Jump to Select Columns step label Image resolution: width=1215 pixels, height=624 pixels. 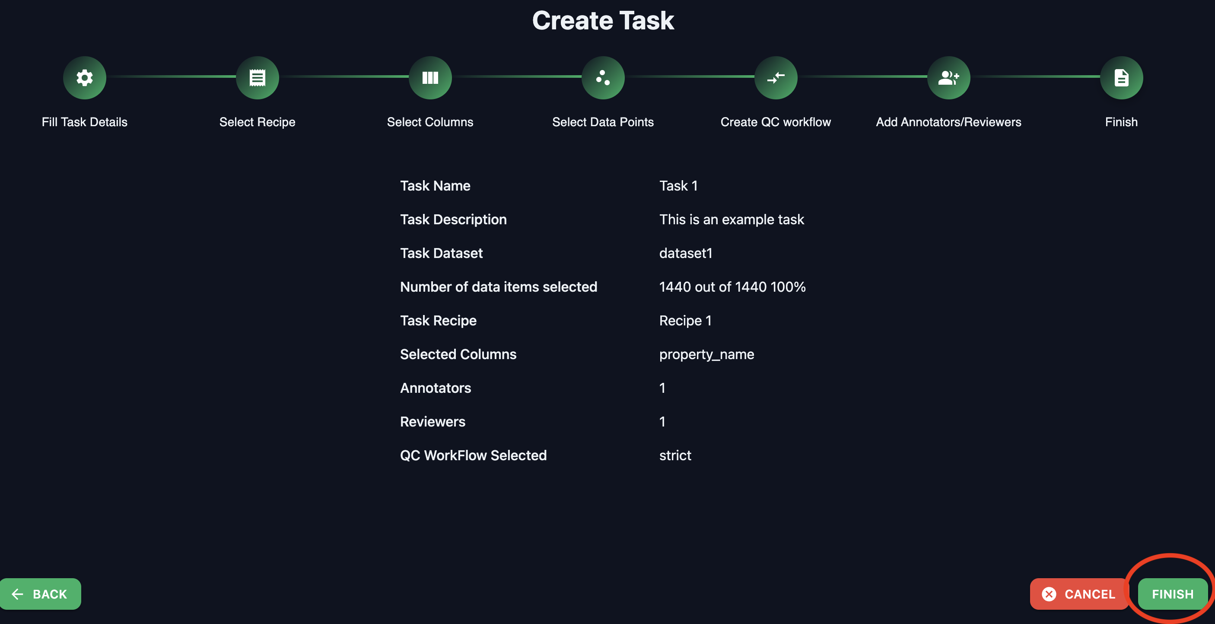430,122
